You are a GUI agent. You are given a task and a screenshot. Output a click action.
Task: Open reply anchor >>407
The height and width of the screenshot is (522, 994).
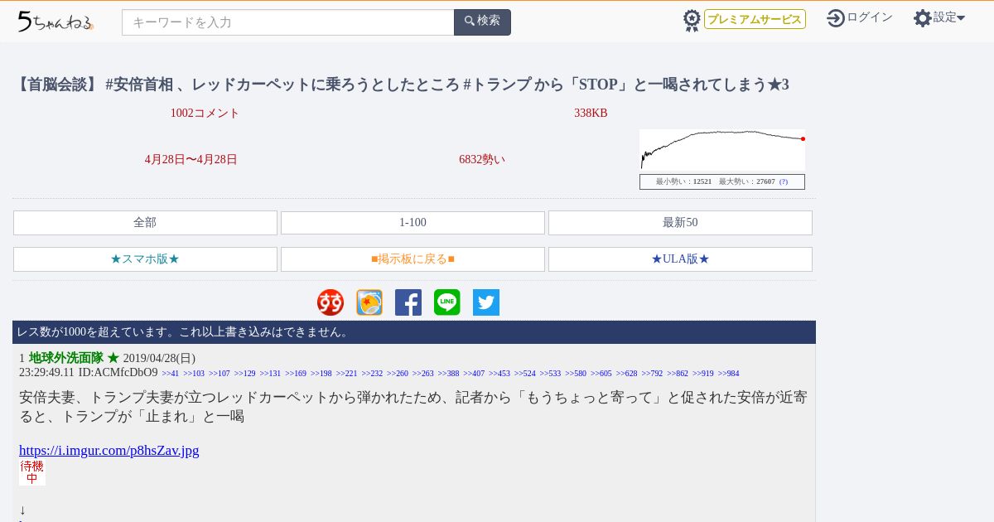tap(474, 374)
